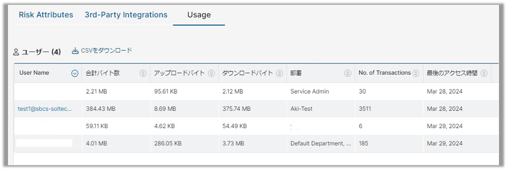This screenshot has height=170, width=507.
Task: Click the 合計バイト数 header text
Action: click(103, 73)
